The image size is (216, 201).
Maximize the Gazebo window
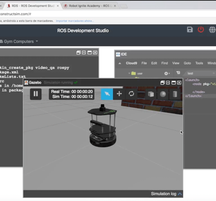point(174,83)
